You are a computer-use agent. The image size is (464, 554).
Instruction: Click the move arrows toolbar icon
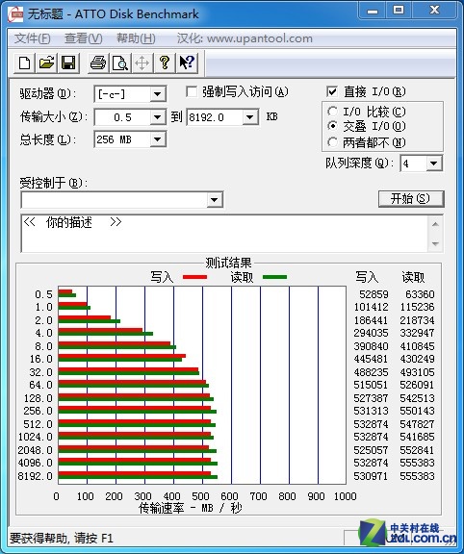pos(142,63)
